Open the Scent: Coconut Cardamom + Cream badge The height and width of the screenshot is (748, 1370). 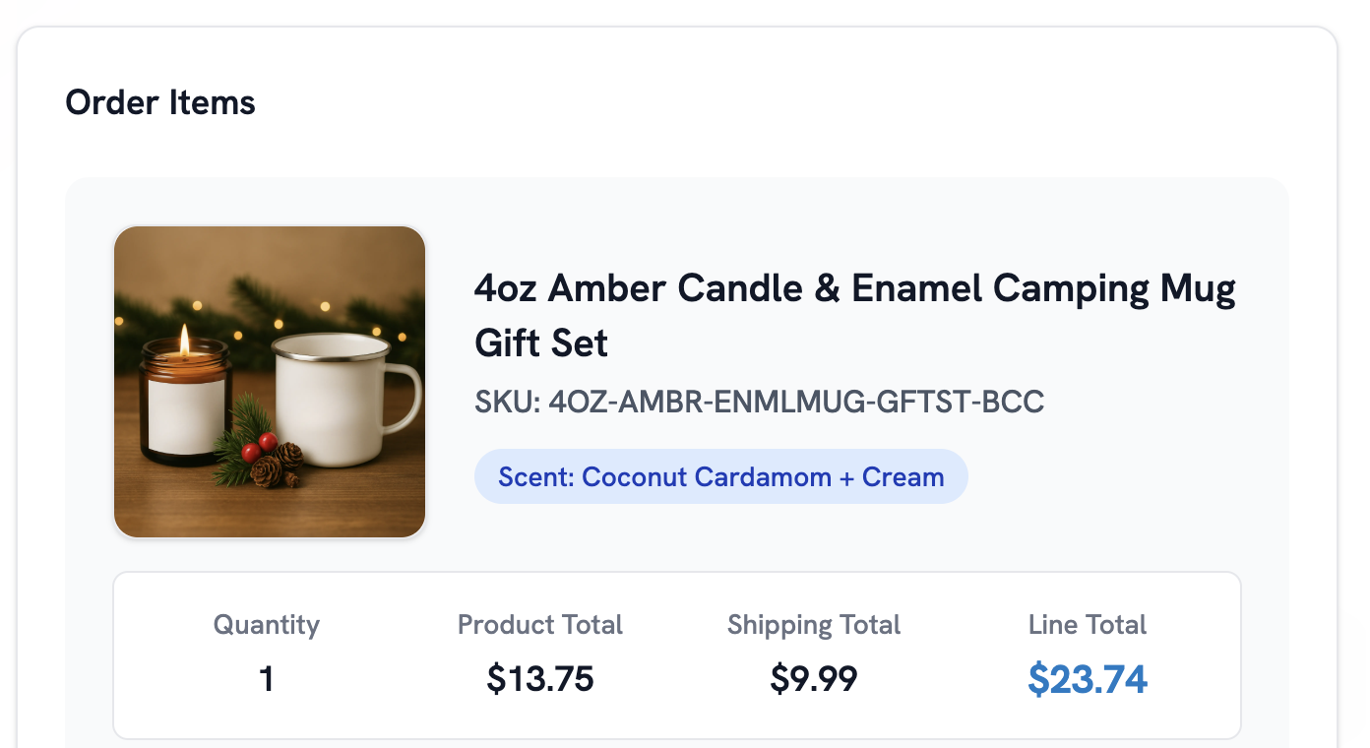coord(721,476)
